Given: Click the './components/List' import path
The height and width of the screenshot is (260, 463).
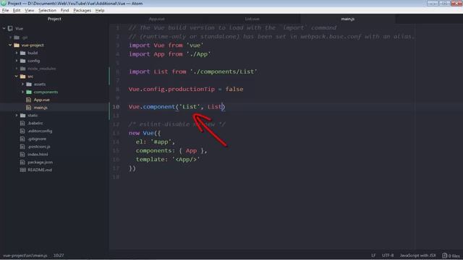Looking at the screenshot, I should pos(224,71).
